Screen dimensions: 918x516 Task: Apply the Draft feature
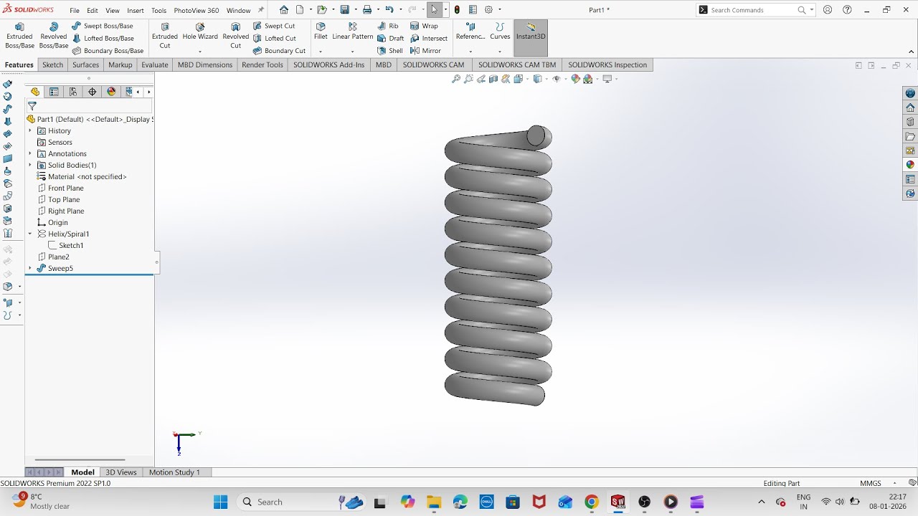point(391,39)
